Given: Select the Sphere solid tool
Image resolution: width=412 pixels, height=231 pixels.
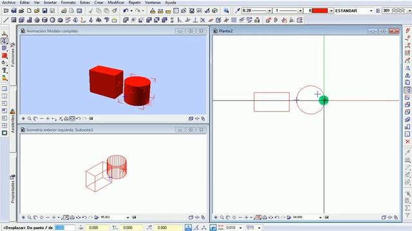Looking at the screenshot, I should [x=53, y=20].
